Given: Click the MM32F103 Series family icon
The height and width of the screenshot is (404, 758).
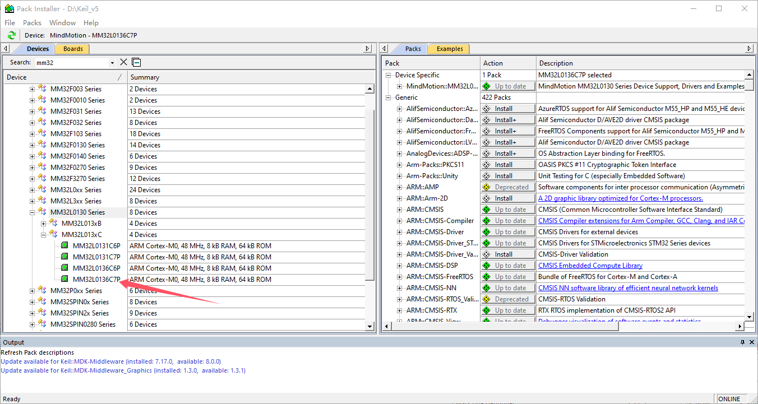Looking at the screenshot, I should [x=42, y=134].
